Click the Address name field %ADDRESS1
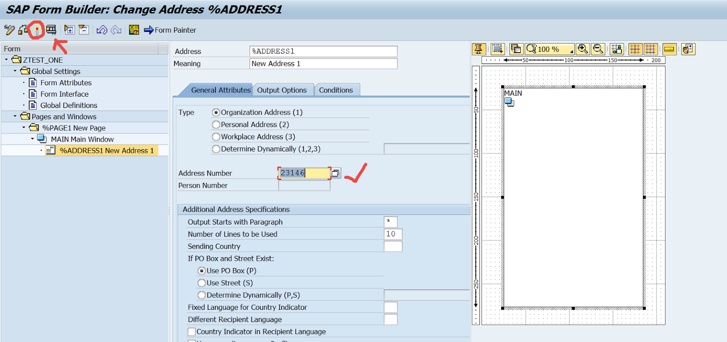The image size is (727, 342). pyautogui.click(x=323, y=51)
